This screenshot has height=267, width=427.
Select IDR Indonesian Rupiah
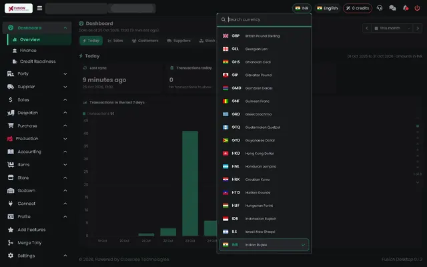point(264,219)
